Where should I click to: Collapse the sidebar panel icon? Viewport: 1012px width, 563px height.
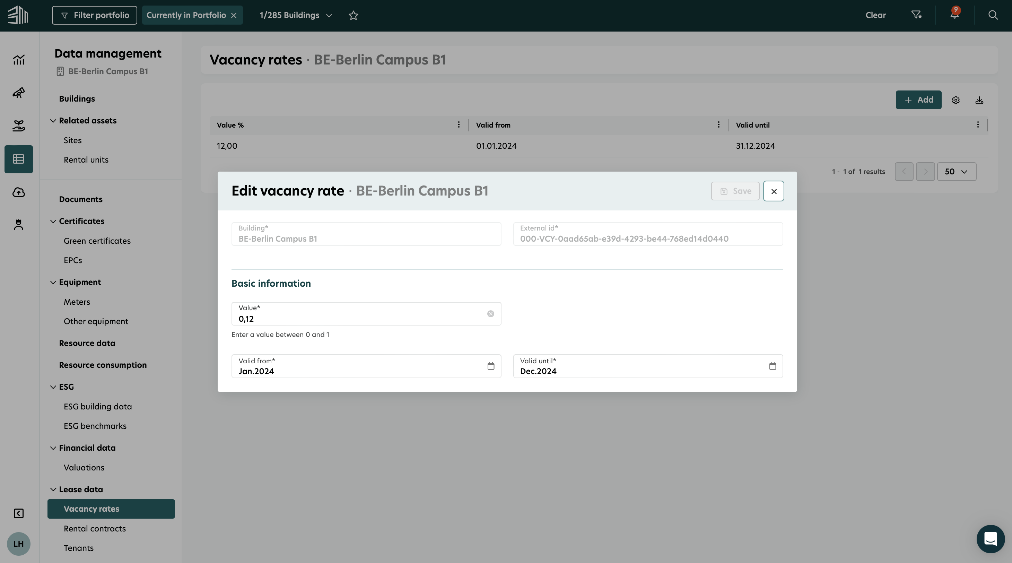coord(18,513)
